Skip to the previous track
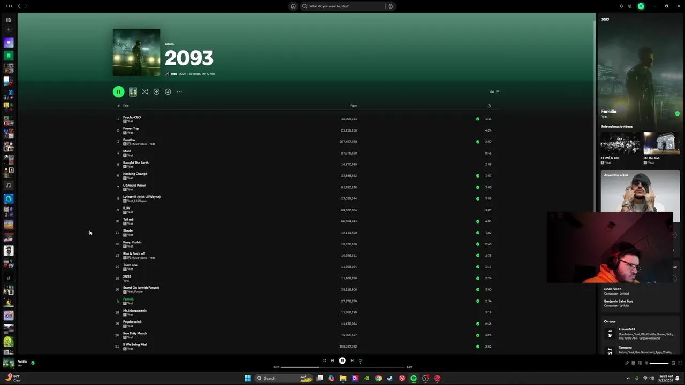This screenshot has width=685, height=385. [332, 361]
